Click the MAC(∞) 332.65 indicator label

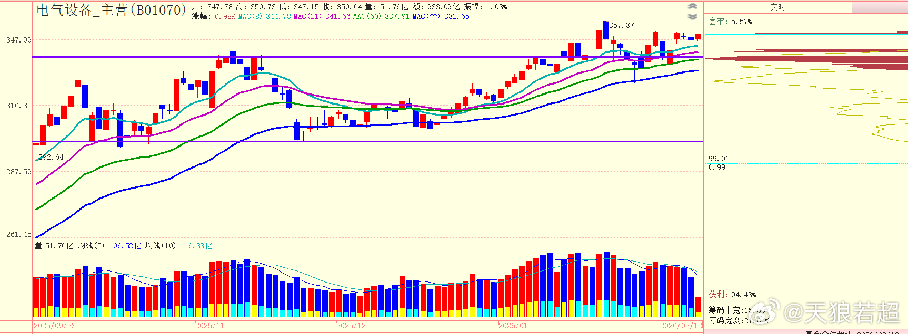pos(441,16)
